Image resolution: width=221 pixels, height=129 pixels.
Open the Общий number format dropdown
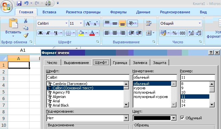pyautogui.click(x=200, y=23)
